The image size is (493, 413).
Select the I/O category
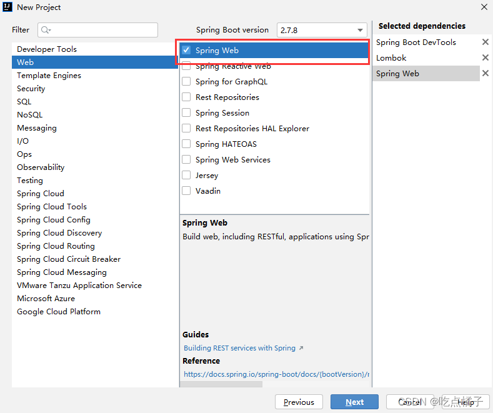click(94, 141)
